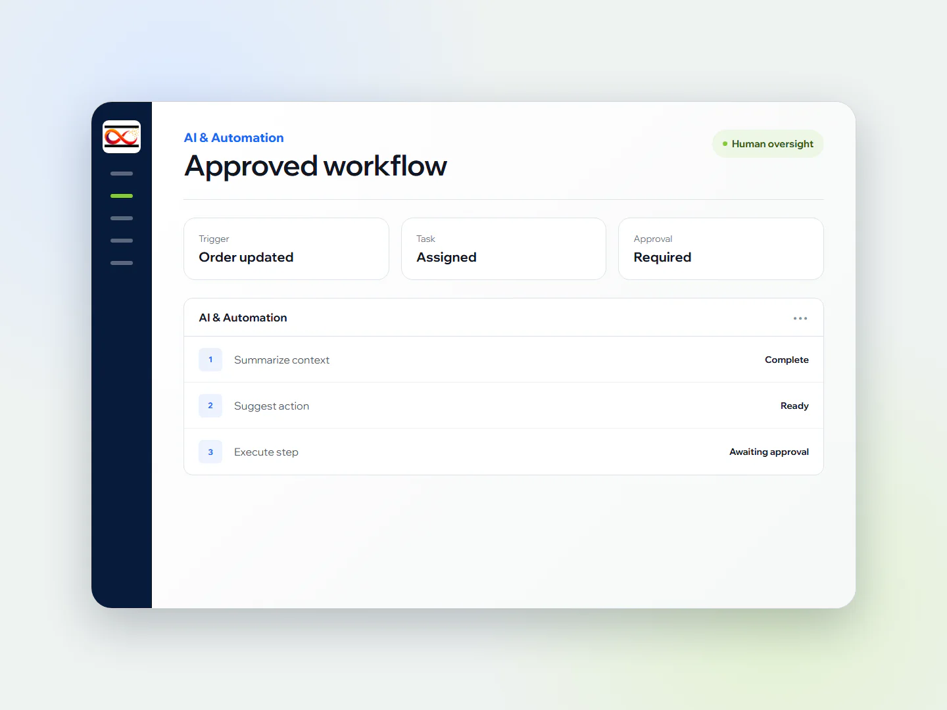947x710 pixels.
Task: Open the three-dots menu in AI & Automation panel
Action: pos(800,318)
